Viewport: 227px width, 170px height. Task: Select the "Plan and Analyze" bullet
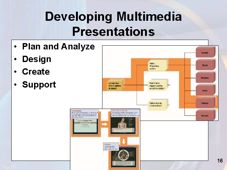[x=58, y=47]
